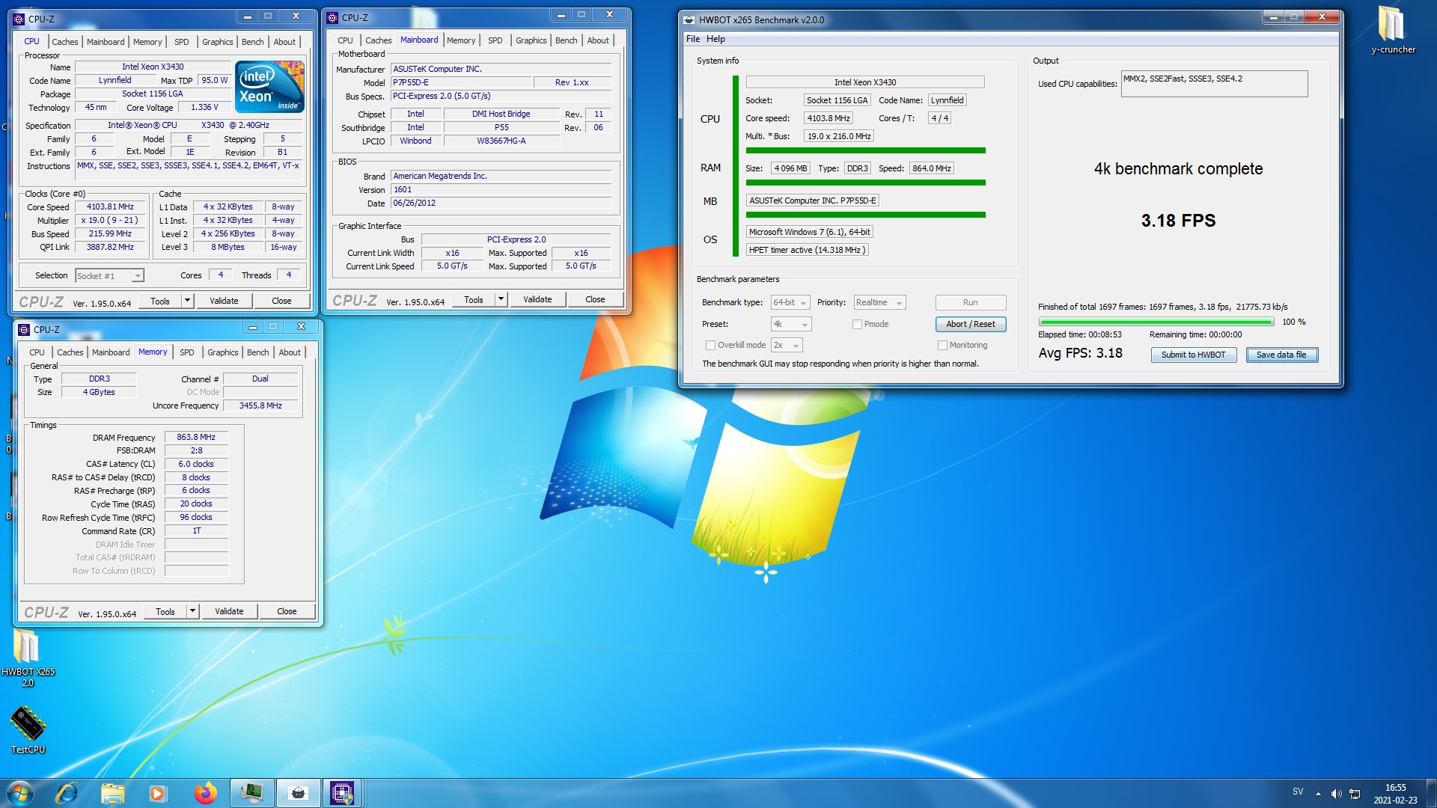Click the Intel Xeon inside logo
The image size is (1437, 808).
pos(270,87)
